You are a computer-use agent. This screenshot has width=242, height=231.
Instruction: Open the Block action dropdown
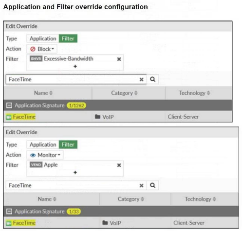42,49
